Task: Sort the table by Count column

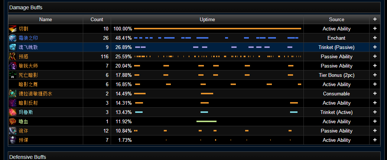Action: tap(97, 19)
